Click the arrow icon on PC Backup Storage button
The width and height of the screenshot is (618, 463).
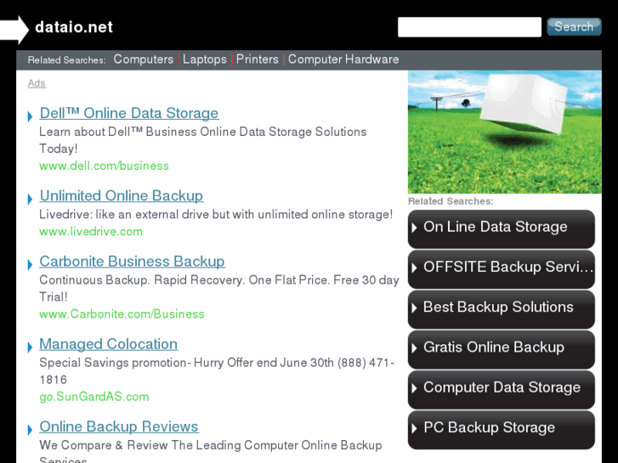coord(414,429)
